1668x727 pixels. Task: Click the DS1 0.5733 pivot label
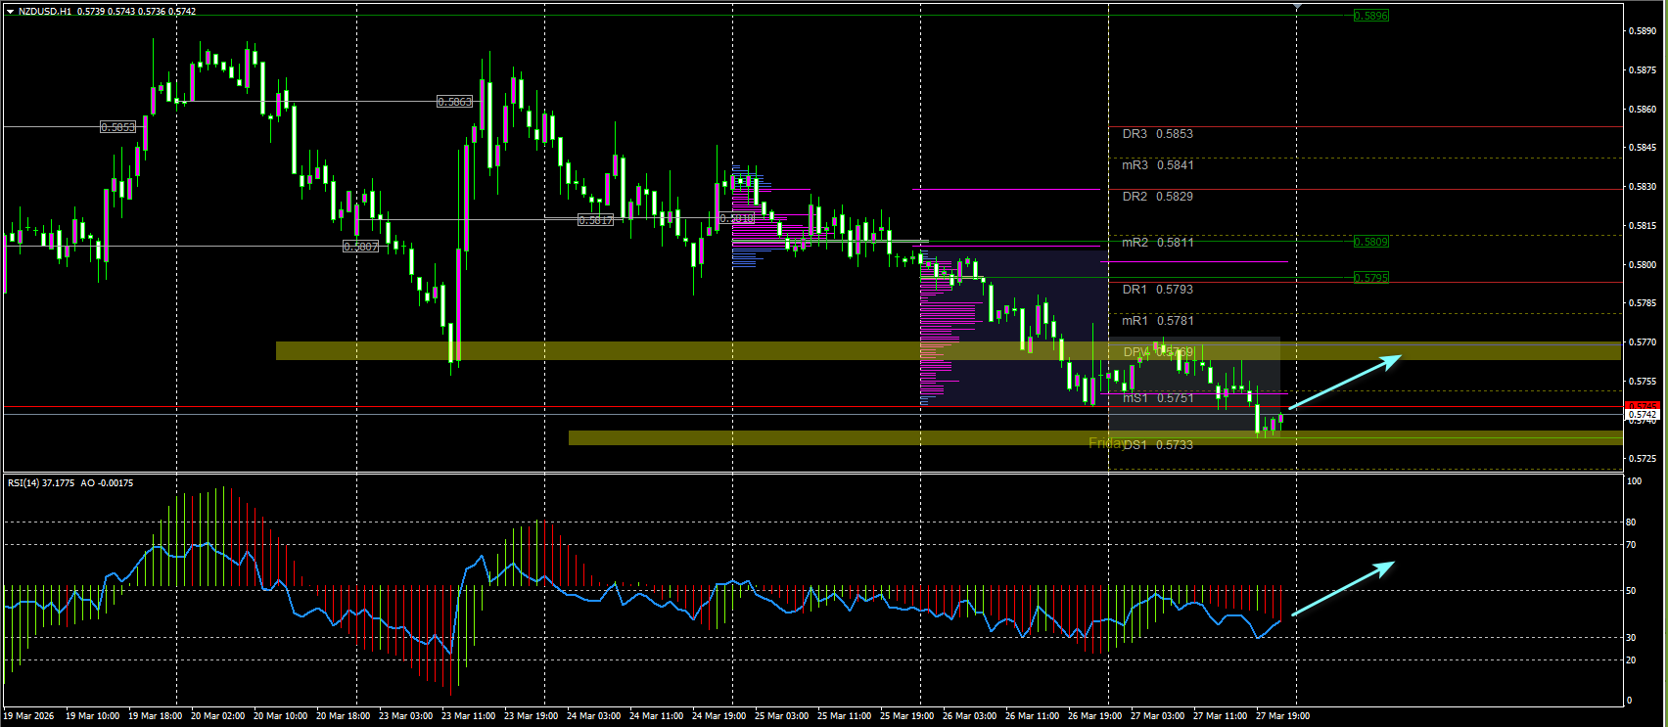tap(1158, 445)
